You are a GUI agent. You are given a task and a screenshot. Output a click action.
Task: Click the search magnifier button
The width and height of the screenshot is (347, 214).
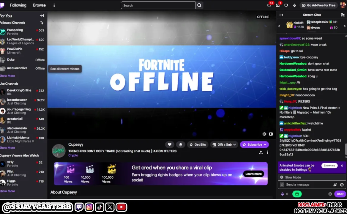pyautogui.click(x=199, y=5)
